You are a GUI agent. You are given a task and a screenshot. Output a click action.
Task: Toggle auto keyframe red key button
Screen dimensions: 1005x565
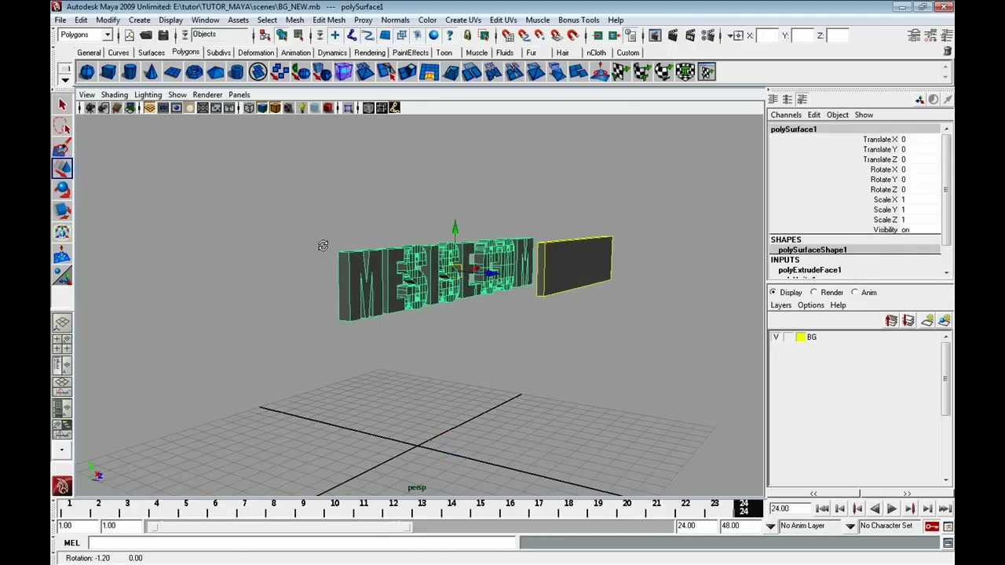click(932, 526)
